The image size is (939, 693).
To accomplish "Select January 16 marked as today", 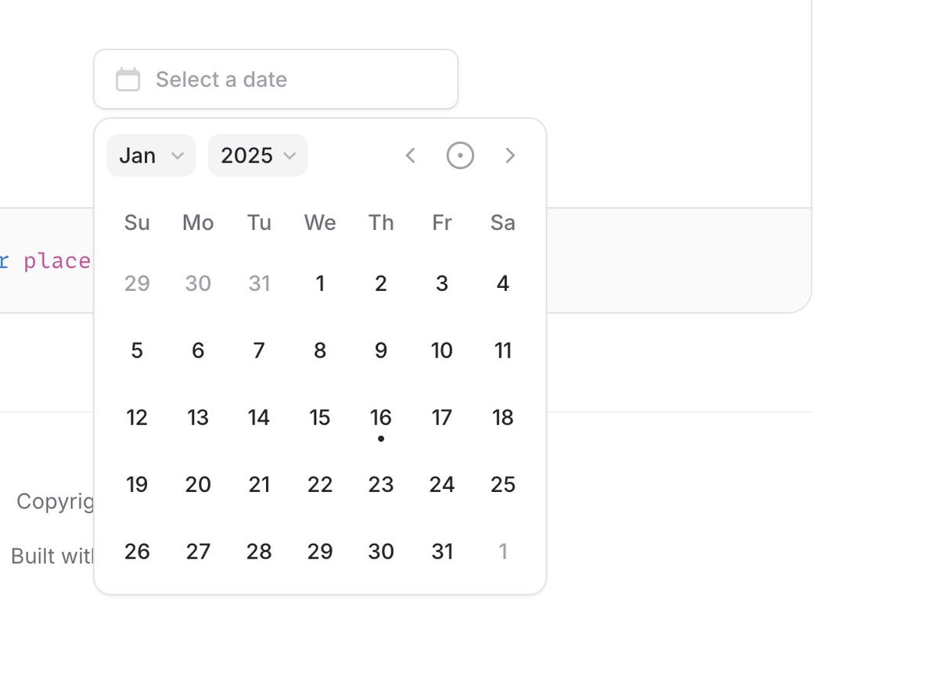I will coord(381,418).
